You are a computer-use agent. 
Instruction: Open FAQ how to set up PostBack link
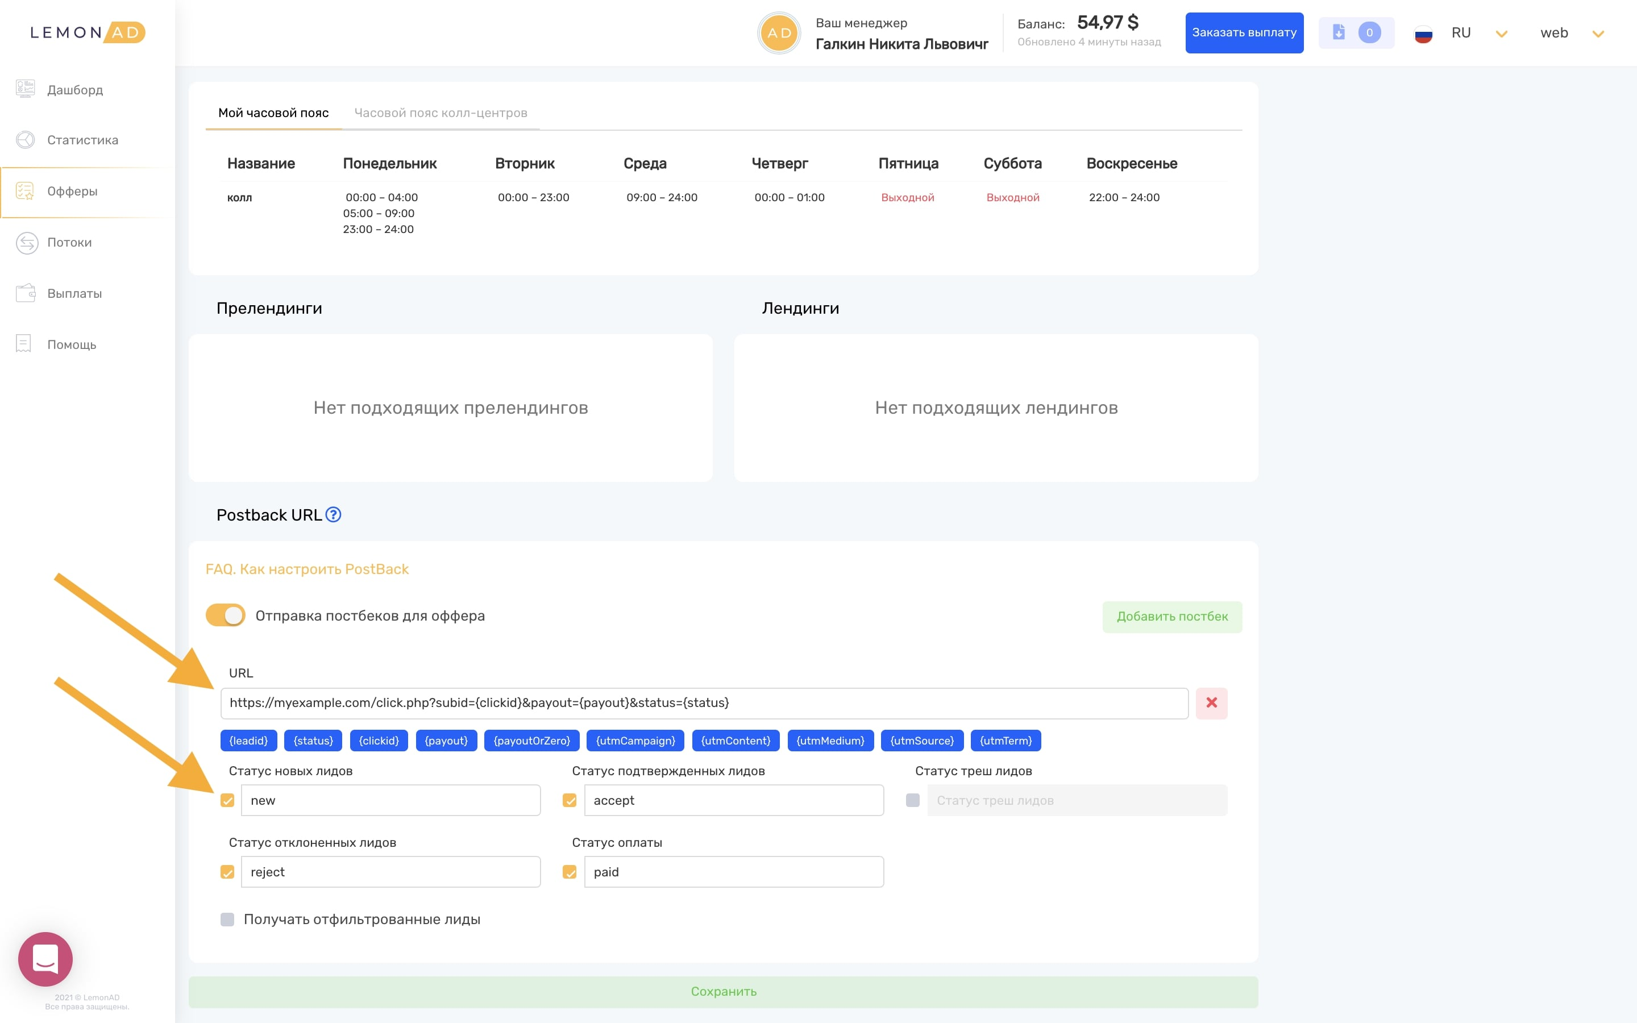tap(307, 569)
